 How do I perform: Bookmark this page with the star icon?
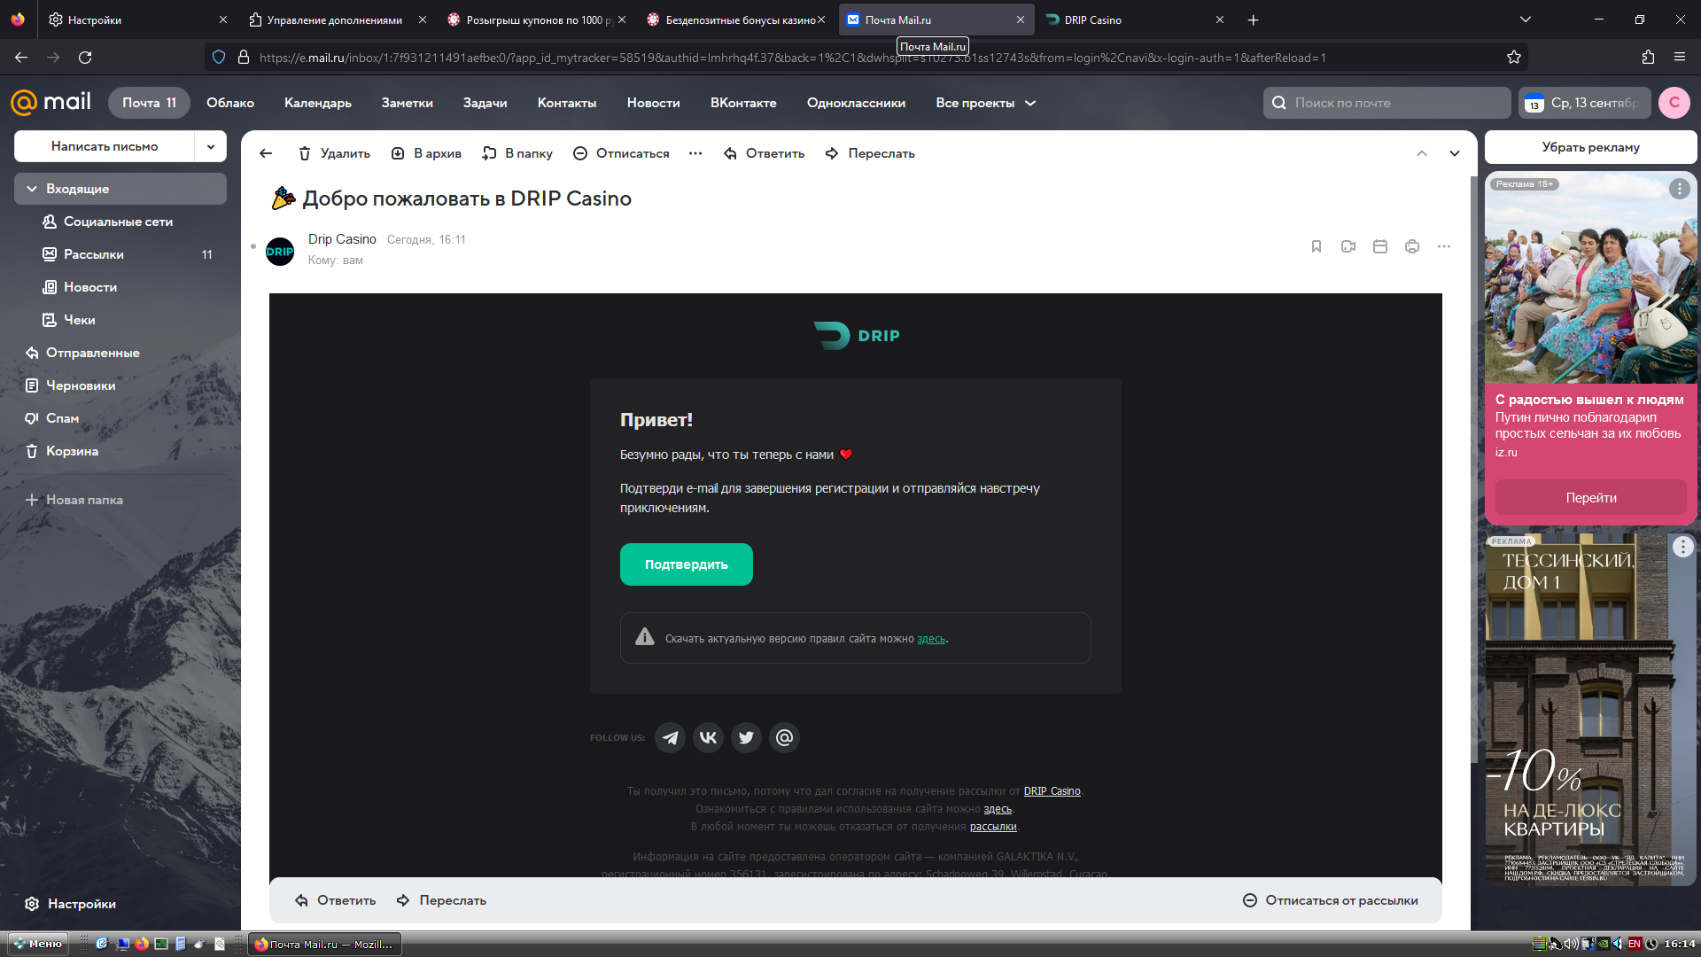[x=1514, y=58]
